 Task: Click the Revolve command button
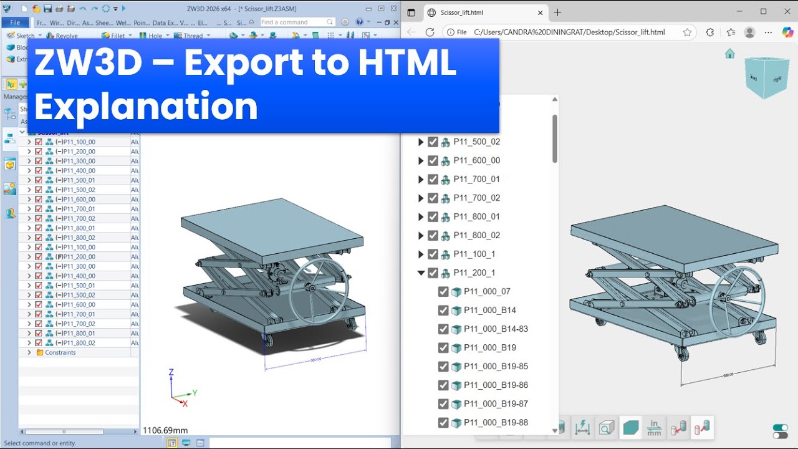coord(62,36)
